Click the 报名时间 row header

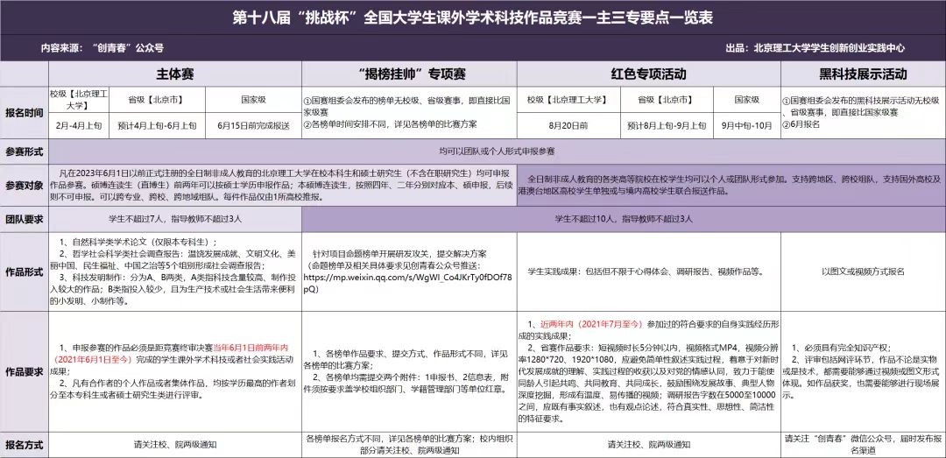point(24,113)
